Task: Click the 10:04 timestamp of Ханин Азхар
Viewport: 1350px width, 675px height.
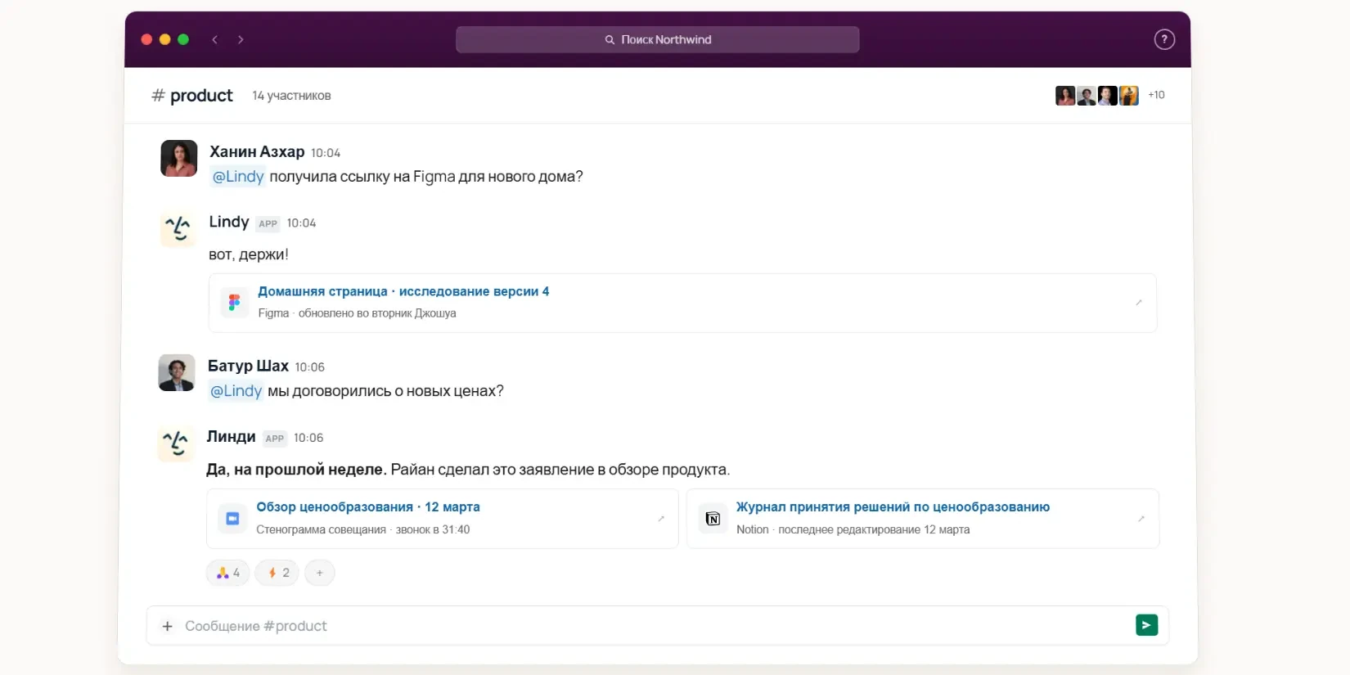Action: point(326,153)
